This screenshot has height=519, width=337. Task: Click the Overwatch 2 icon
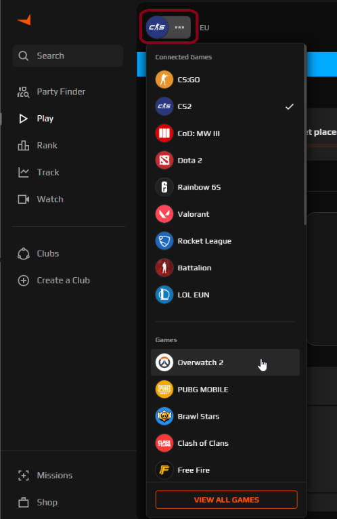point(164,362)
